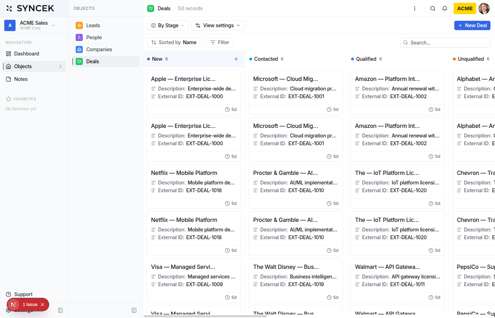
Task: Click the Support help icon
Action: tap(8, 294)
